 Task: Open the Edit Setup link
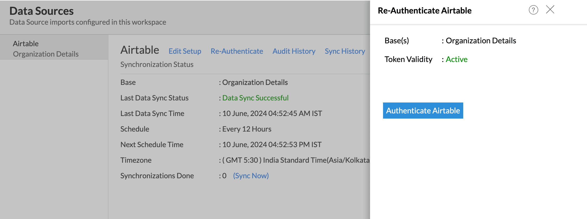[185, 51]
